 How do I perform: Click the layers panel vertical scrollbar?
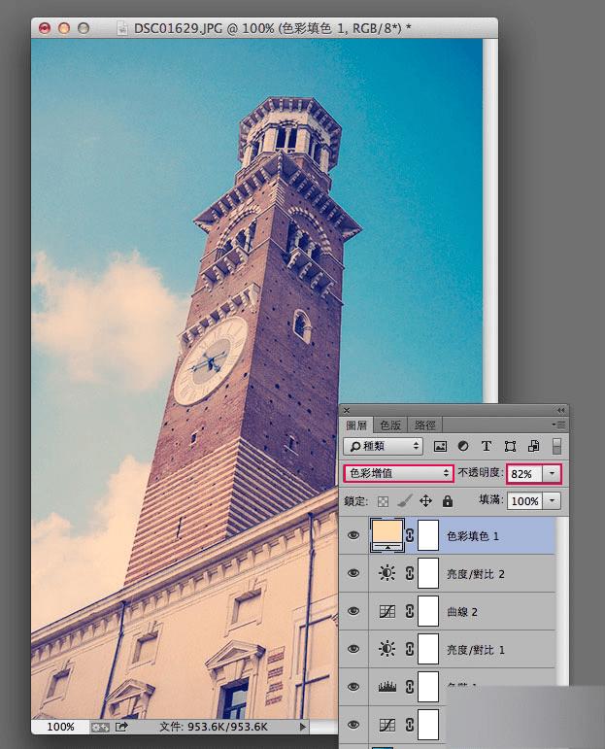562,602
